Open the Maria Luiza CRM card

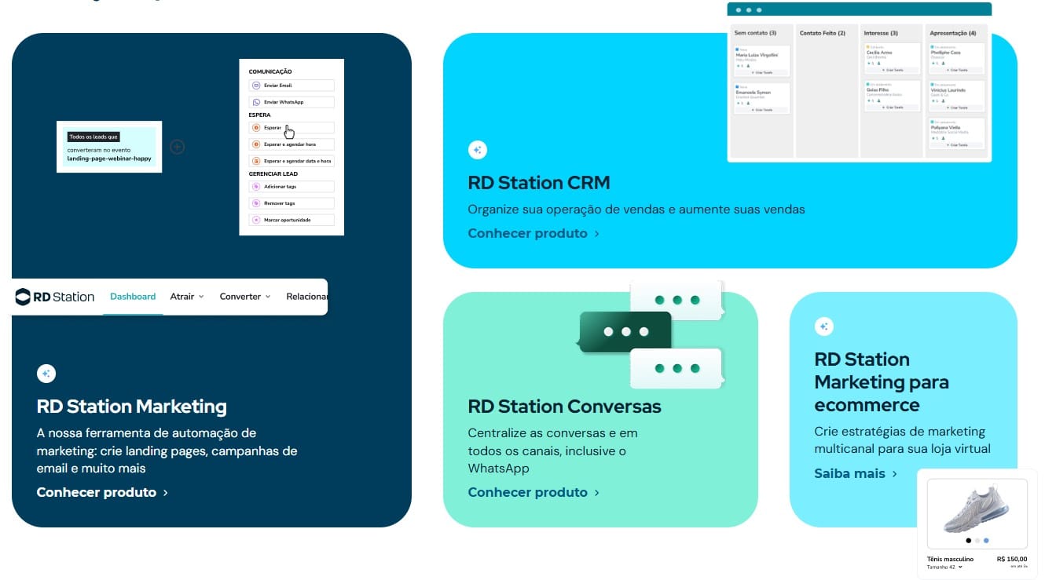click(761, 60)
